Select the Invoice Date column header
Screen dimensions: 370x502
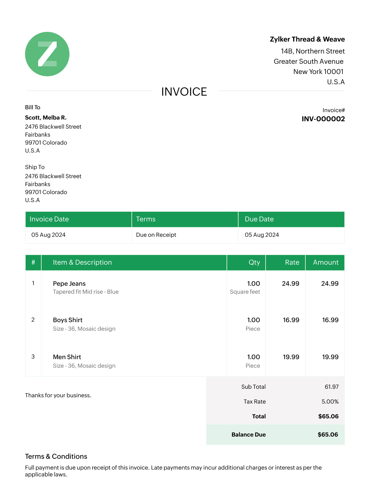coord(49,219)
